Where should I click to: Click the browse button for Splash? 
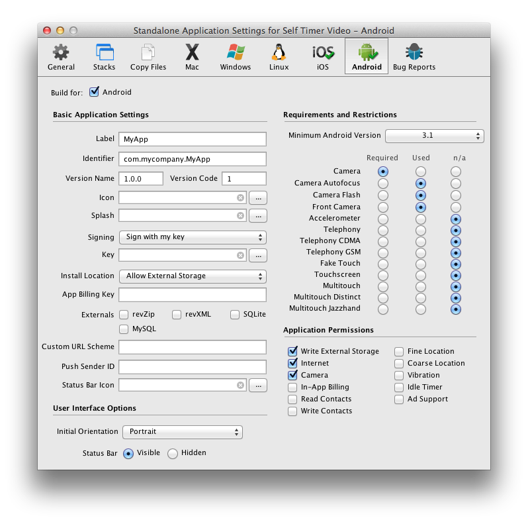coord(258,215)
